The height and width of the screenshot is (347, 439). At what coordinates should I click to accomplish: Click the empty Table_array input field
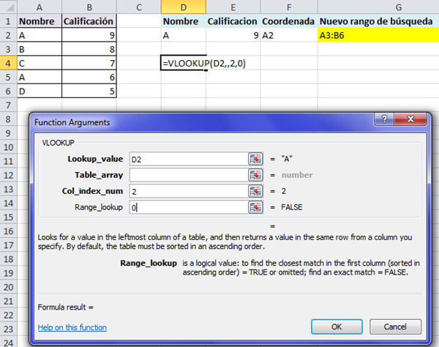(187, 175)
